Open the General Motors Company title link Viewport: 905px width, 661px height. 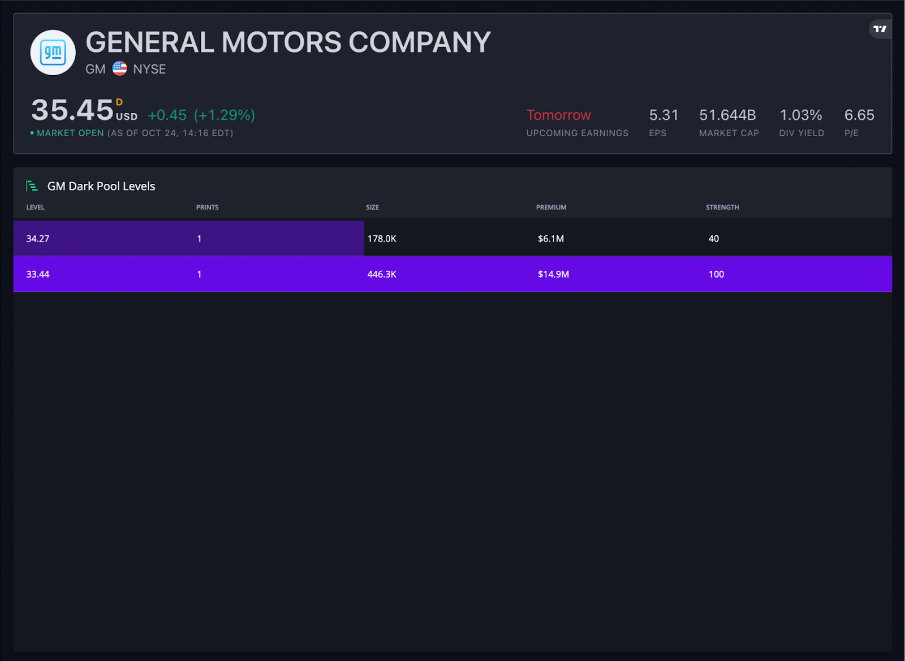pyautogui.click(x=288, y=42)
